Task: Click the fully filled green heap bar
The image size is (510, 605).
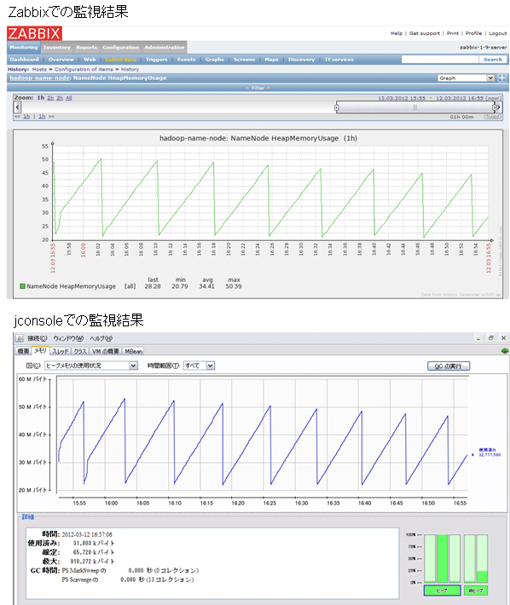Action: click(x=442, y=558)
